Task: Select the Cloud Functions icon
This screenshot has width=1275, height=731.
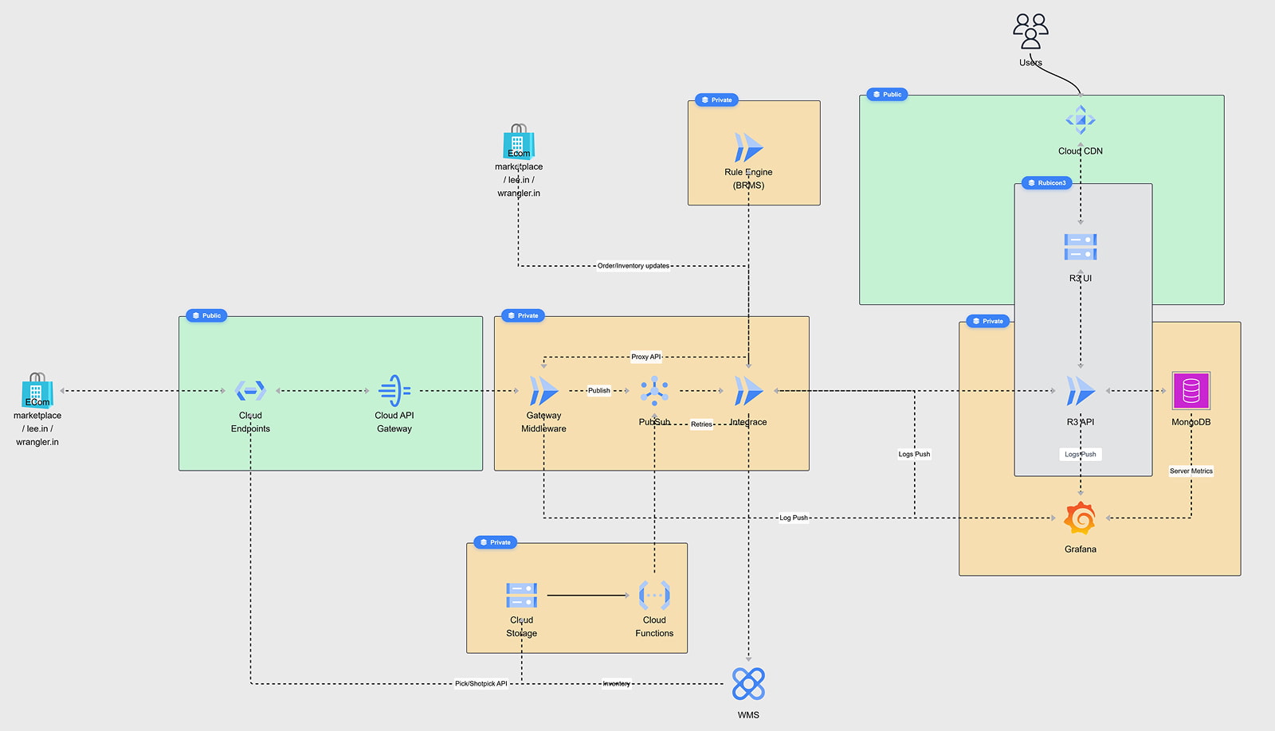Action: point(654,595)
